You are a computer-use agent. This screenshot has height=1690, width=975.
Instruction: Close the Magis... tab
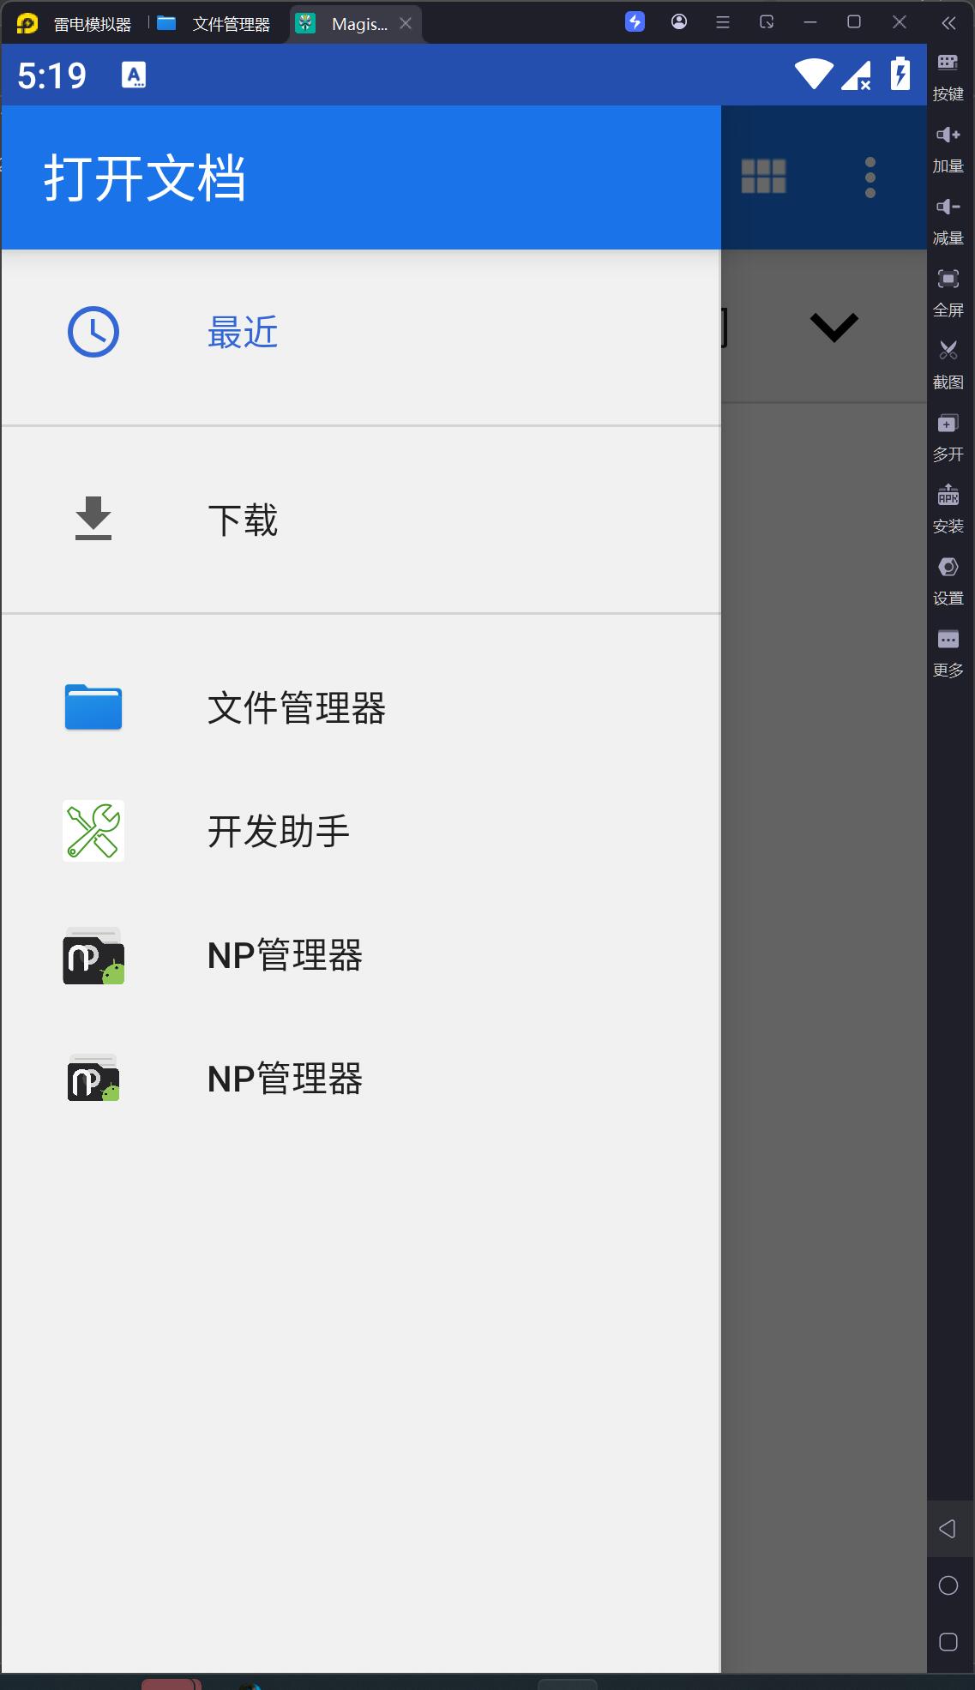[406, 23]
